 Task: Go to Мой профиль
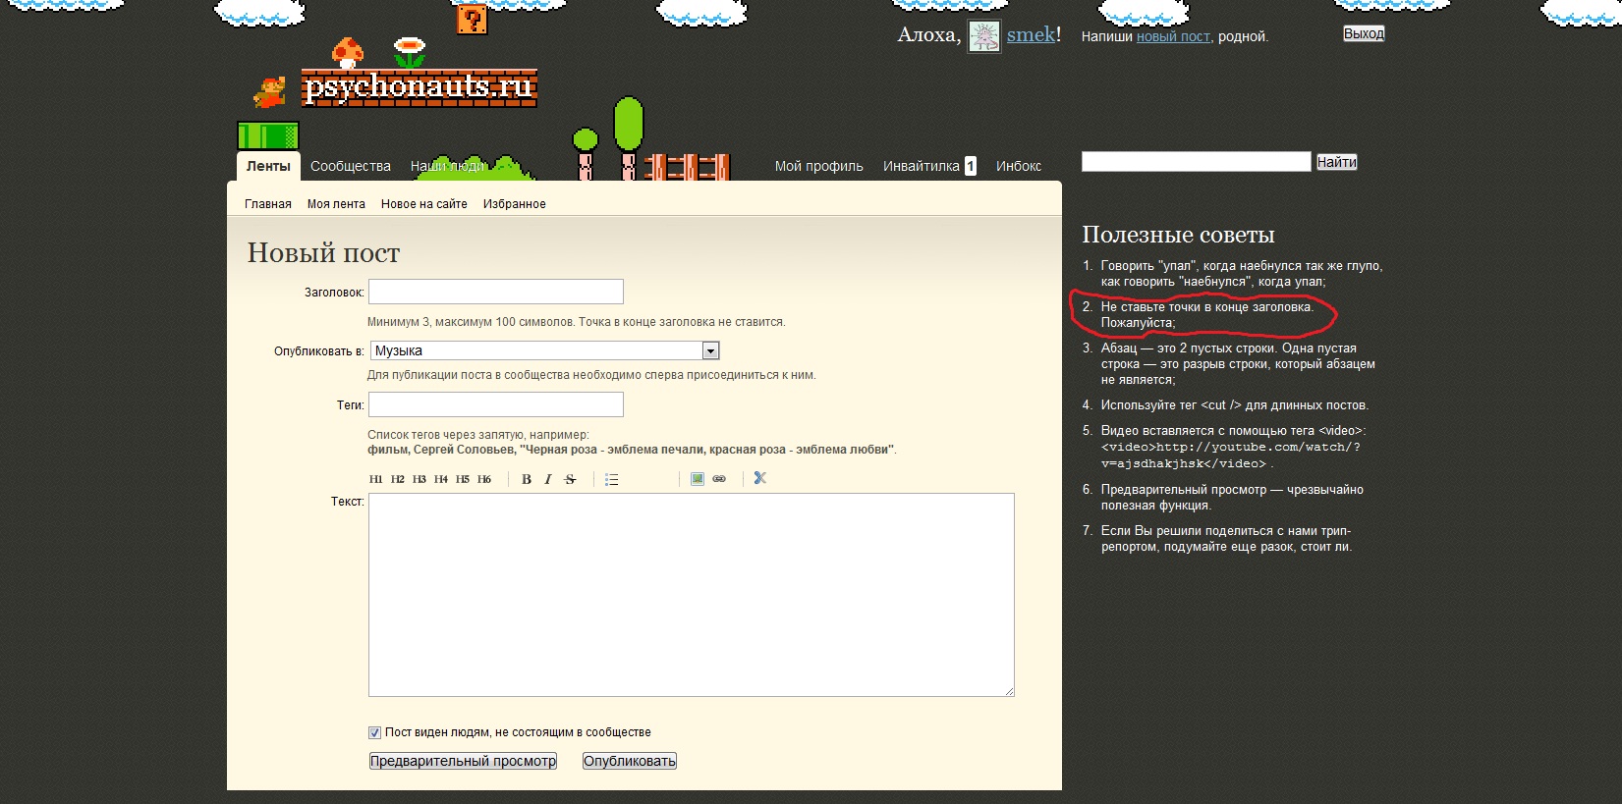pos(819,166)
